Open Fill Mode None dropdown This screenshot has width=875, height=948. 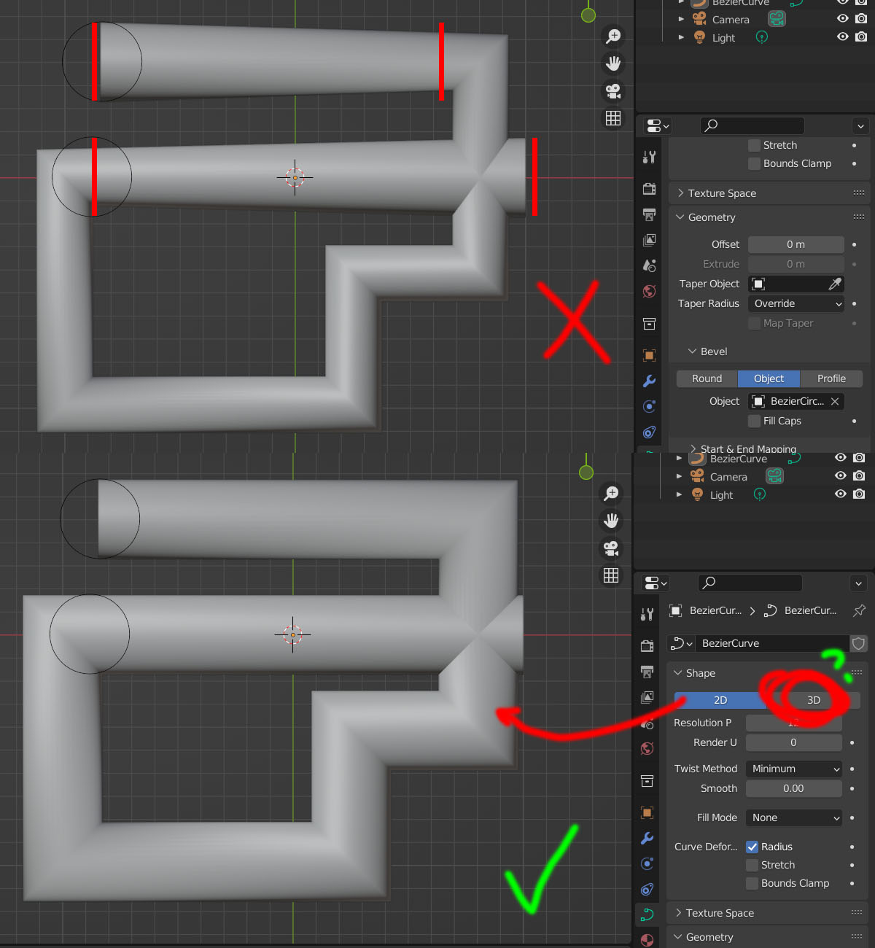794,817
